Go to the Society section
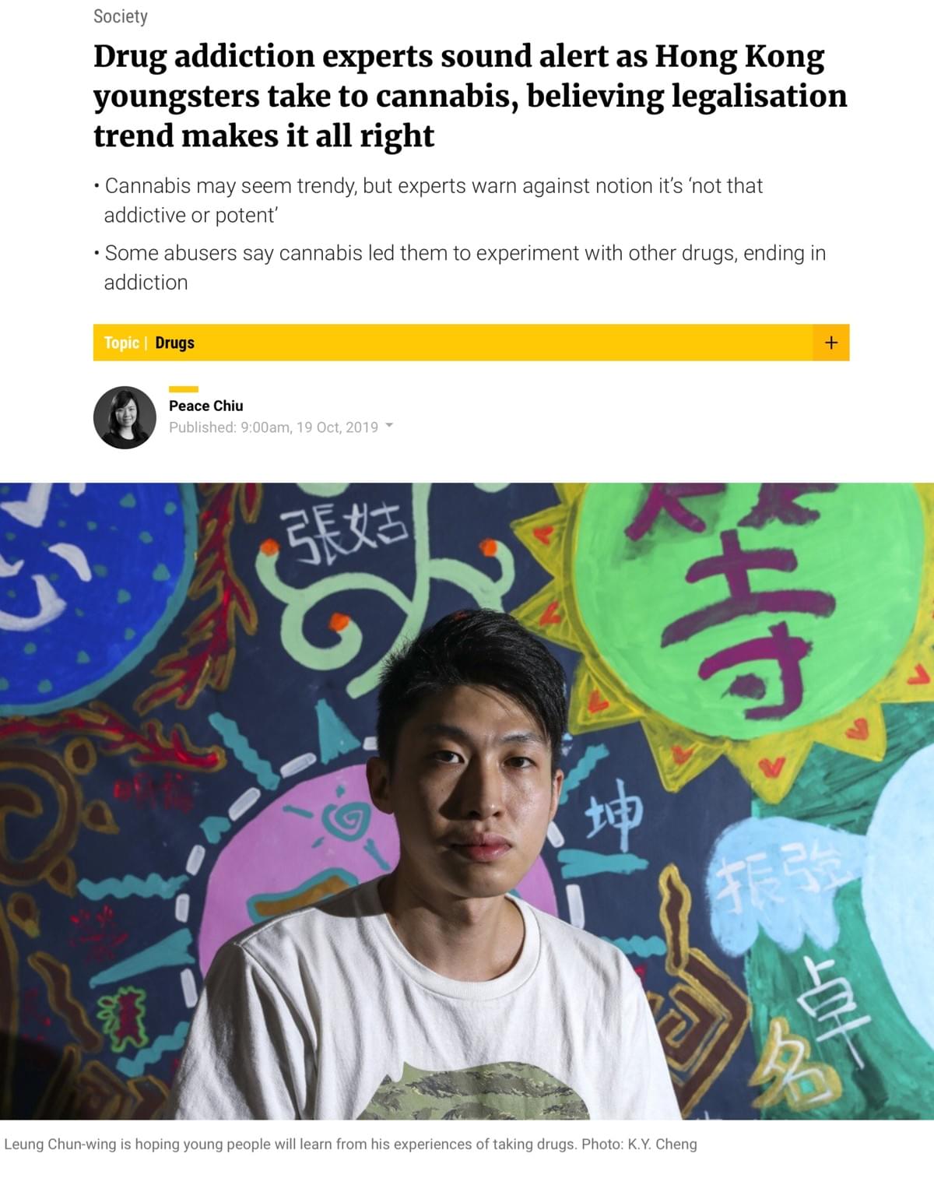Screen dimensions: 934x1178 tap(120, 16)
